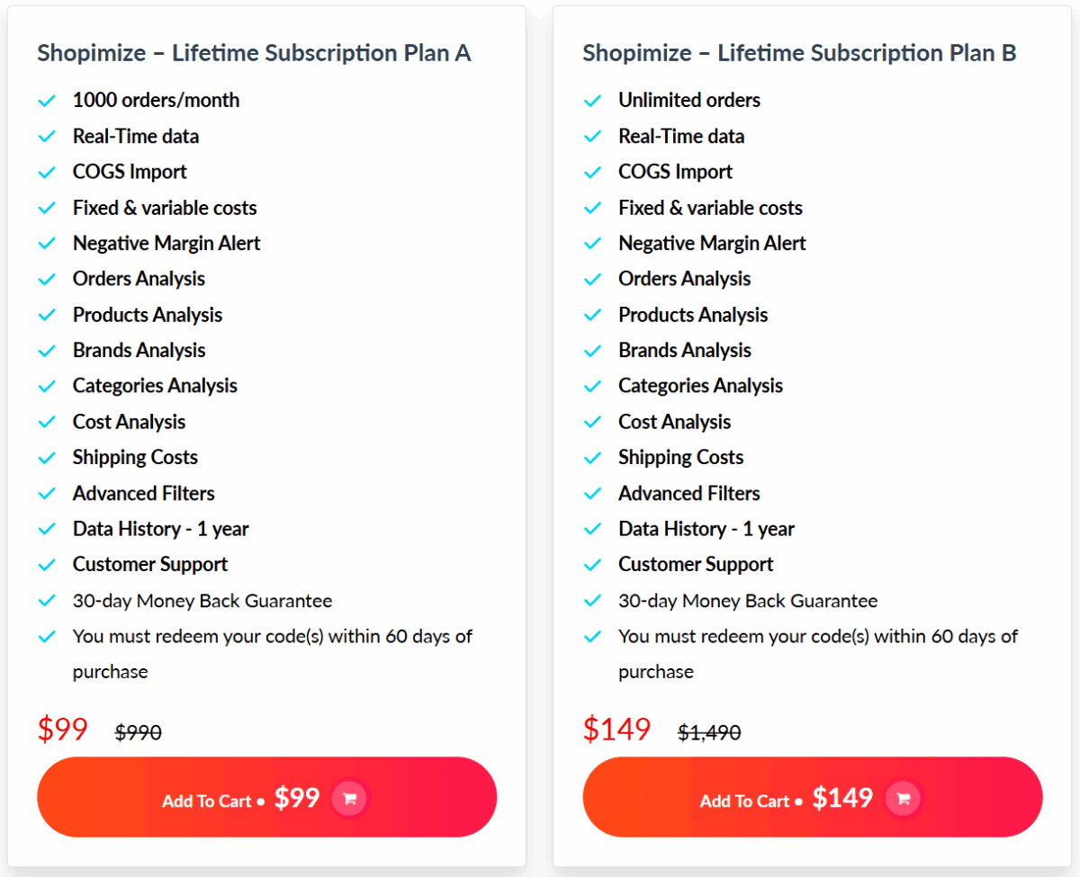The width and height of the screenshot is (1080, 877).
Task: Click checkmark next to Plan A COGS Import
Action: (47, 172)
